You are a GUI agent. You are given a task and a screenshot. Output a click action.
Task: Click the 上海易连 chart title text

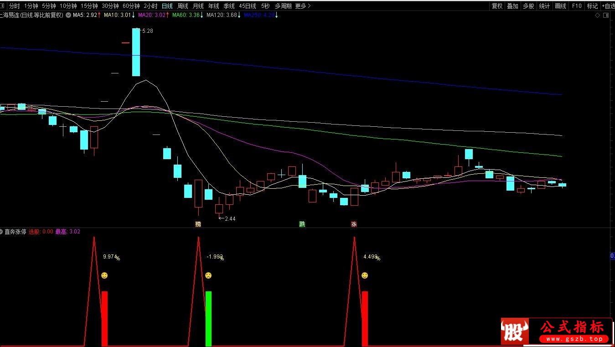pos(32,15)
